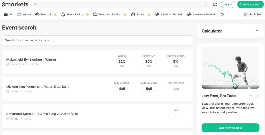This screenshot has height=135, width=265.
Task: Expand the Calculator panel chevron
Action: 257,31
